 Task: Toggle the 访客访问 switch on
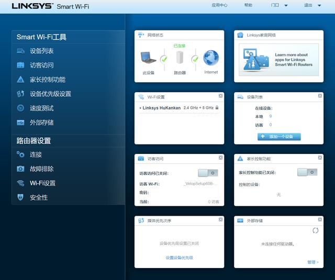[208, 173]
